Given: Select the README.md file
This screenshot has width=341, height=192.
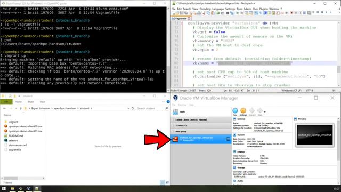Looking at the screenshot, I should [x=15, y=136].
